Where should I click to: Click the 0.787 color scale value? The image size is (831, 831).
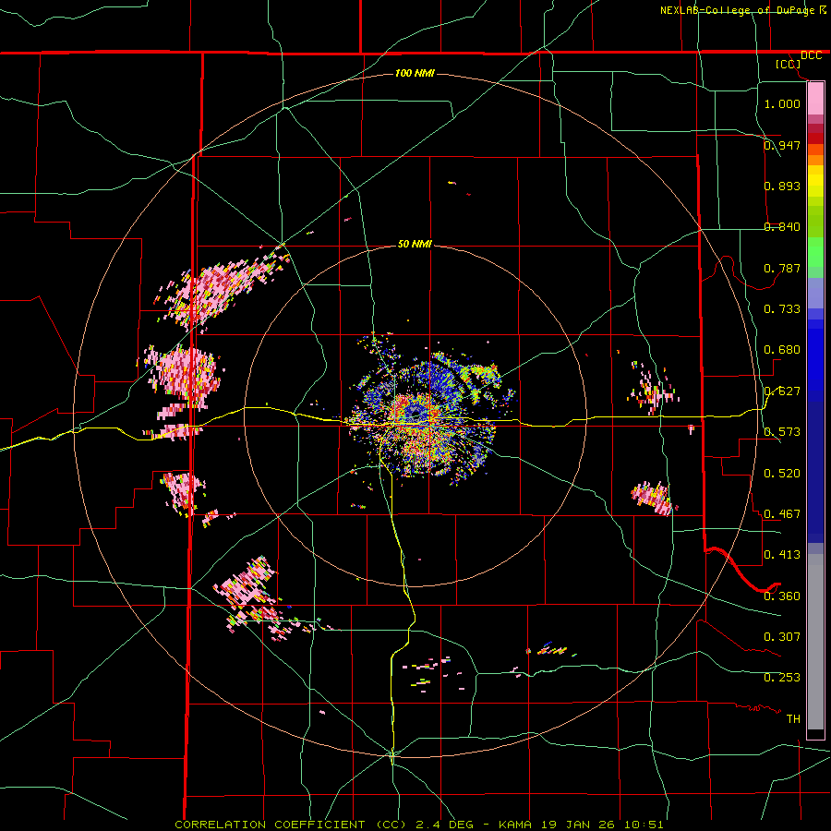[x=782, y=268]
